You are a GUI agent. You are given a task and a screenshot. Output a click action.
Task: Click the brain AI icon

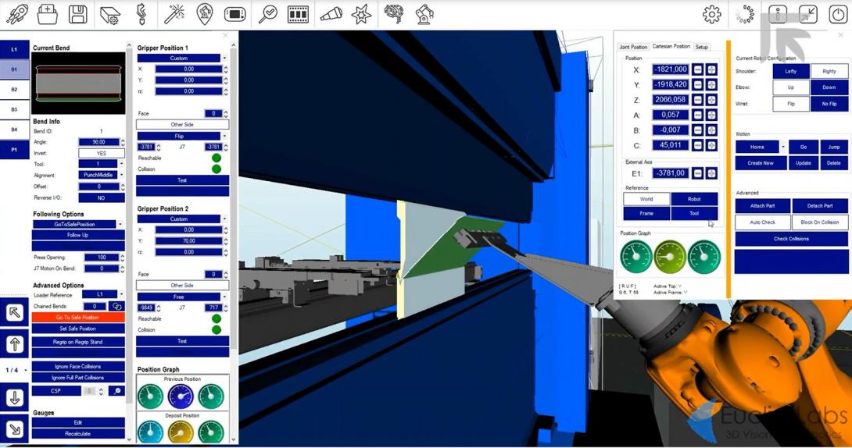[393, 14]
